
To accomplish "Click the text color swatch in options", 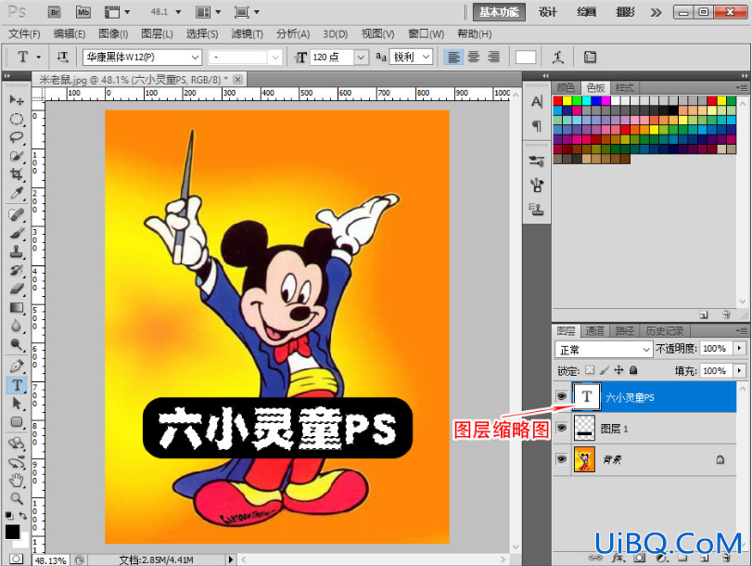I will pos(525,58).
